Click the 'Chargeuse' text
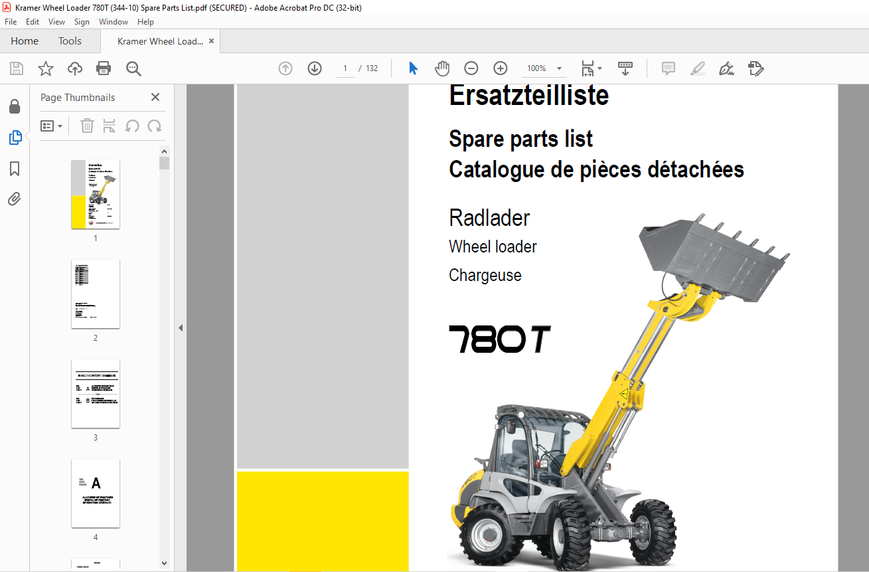 485,275
